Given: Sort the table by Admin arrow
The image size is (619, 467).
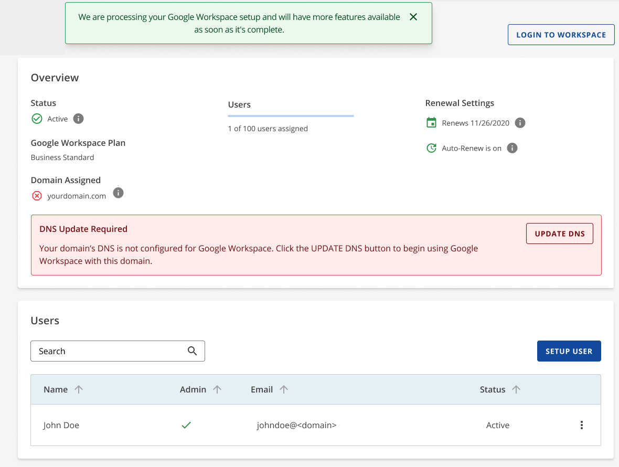Looking at the screenshot, I should (x=217, y=389).
